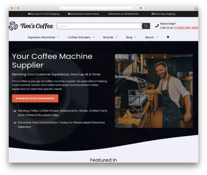Open the Blog menu item

[129, 37]
